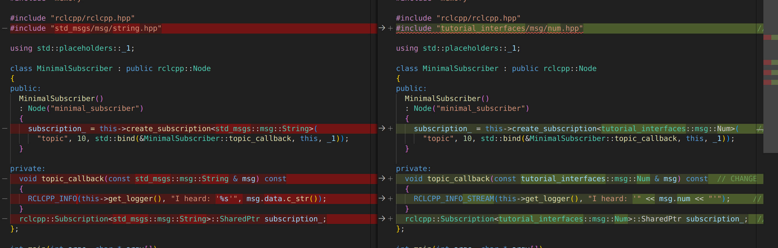Click plus indicator on tutorial_interfaces::msg::Num & msg line
This screenshot has height=248, width=778.
[x=391, y=179]
